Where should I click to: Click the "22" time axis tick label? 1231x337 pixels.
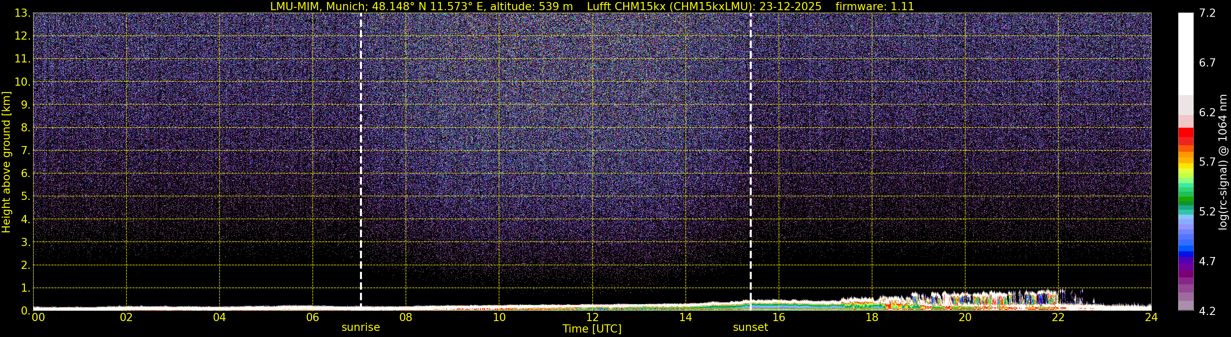point(1058,317)
